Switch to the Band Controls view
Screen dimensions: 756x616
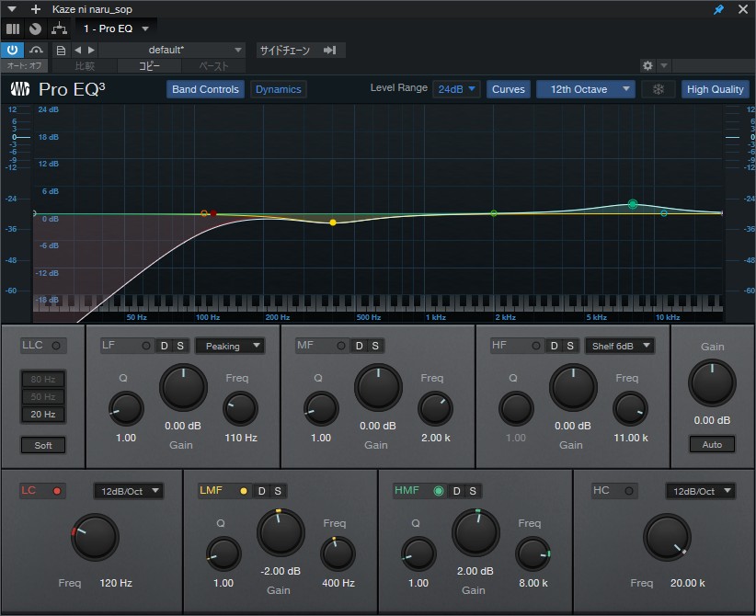(x=206, y=89)
